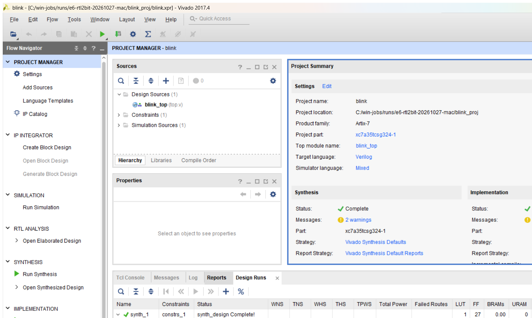Open the Flow menu

(x=52, y=20)
